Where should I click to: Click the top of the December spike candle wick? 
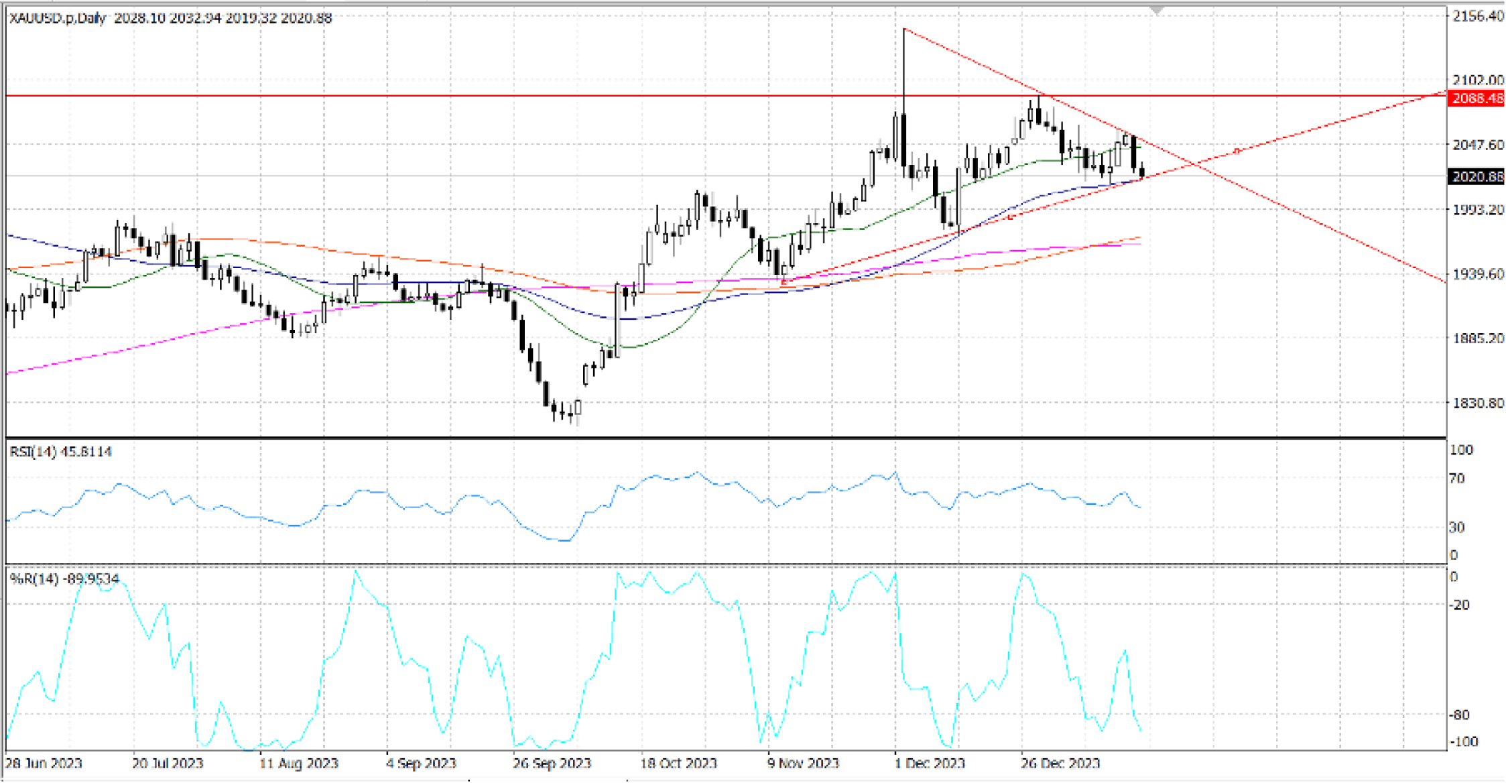coord(903,29)
